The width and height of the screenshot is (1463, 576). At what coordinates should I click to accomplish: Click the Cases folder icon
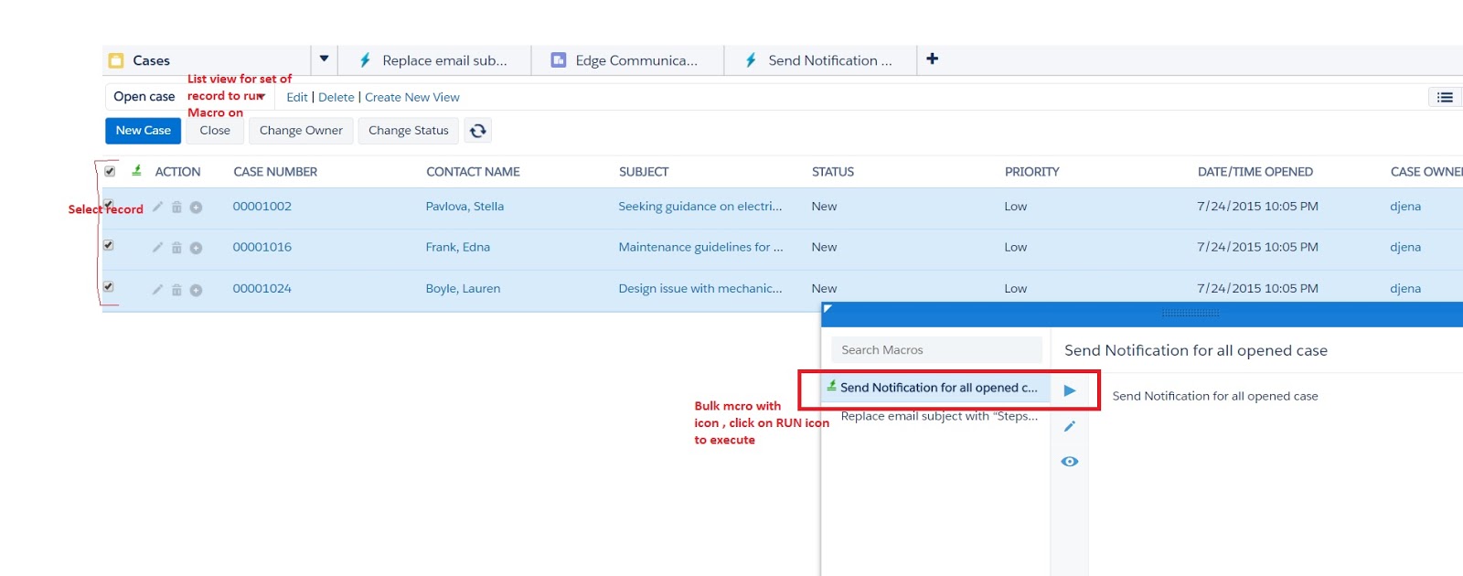coord(115,60)
